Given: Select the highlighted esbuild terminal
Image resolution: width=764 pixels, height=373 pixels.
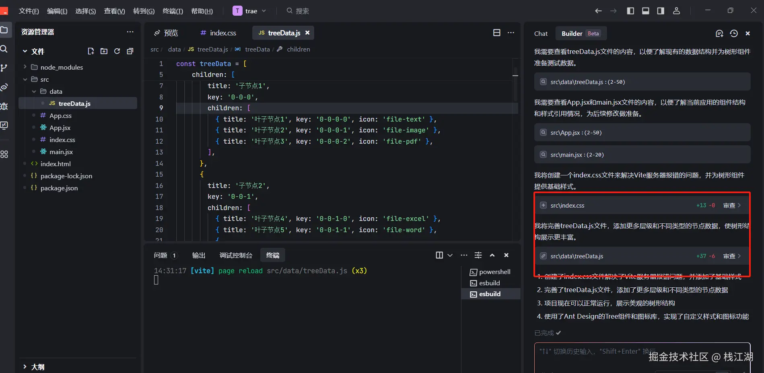Looking at the screenshot, I should (x=491, y=294).
